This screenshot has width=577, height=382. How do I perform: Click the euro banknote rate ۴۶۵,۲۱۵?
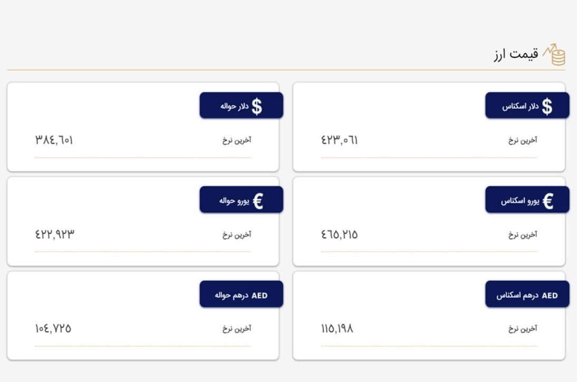339,234
